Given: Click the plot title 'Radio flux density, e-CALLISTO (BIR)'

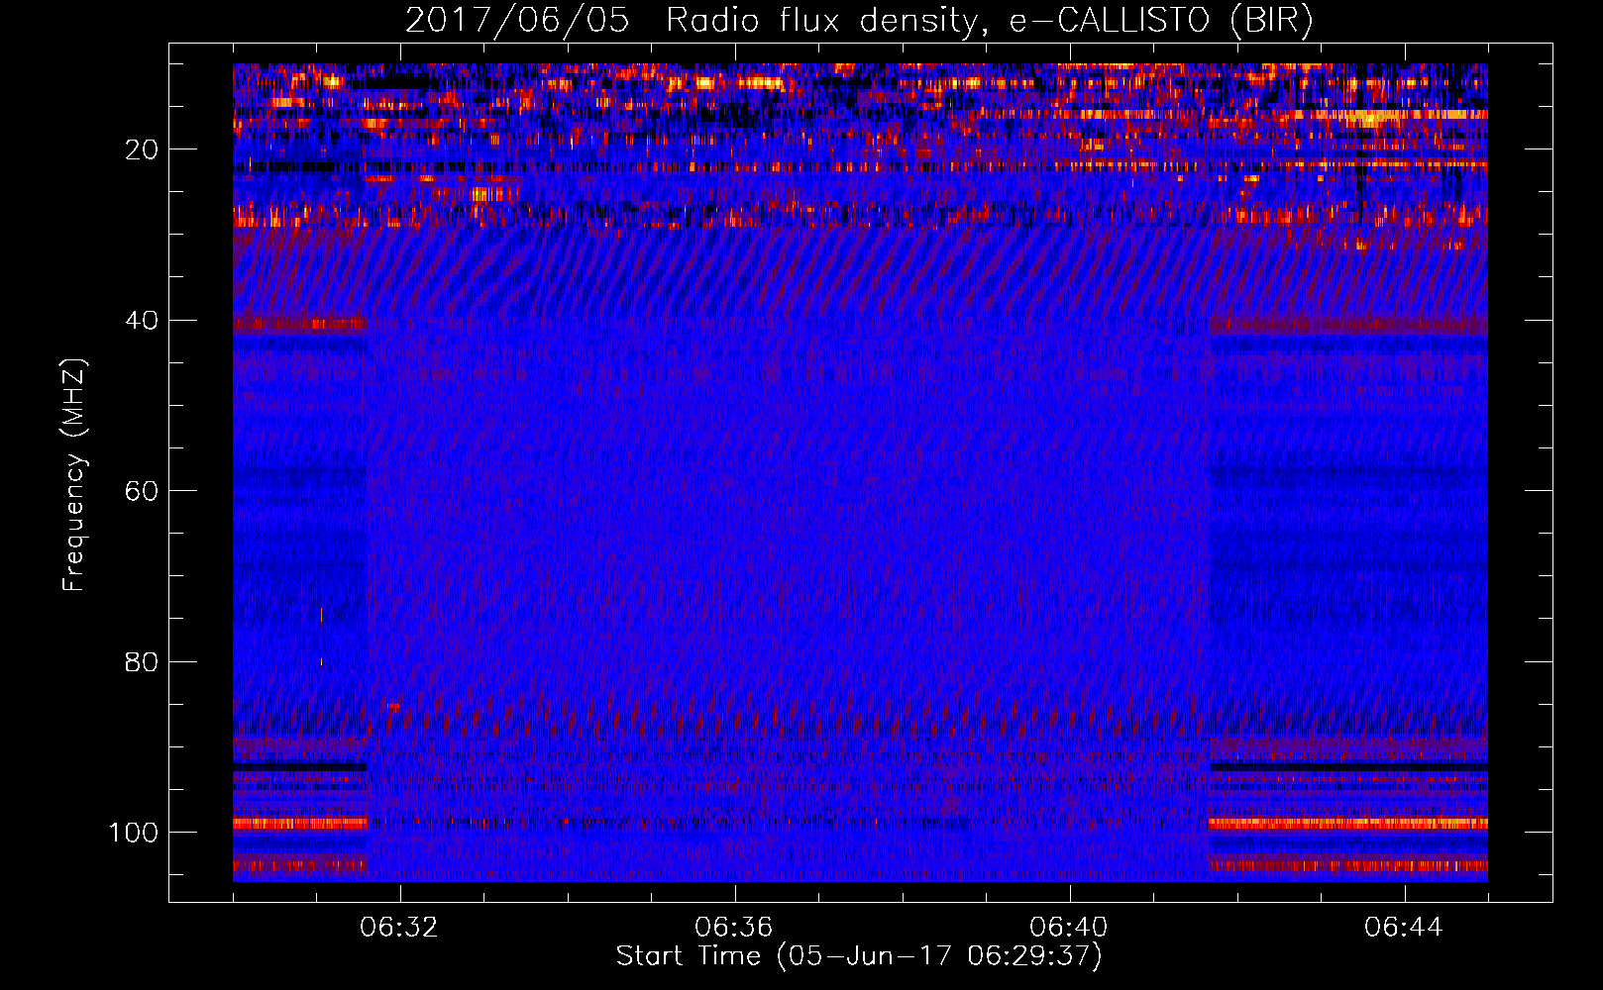Looking at the screenshot, I should click(990, 21).
